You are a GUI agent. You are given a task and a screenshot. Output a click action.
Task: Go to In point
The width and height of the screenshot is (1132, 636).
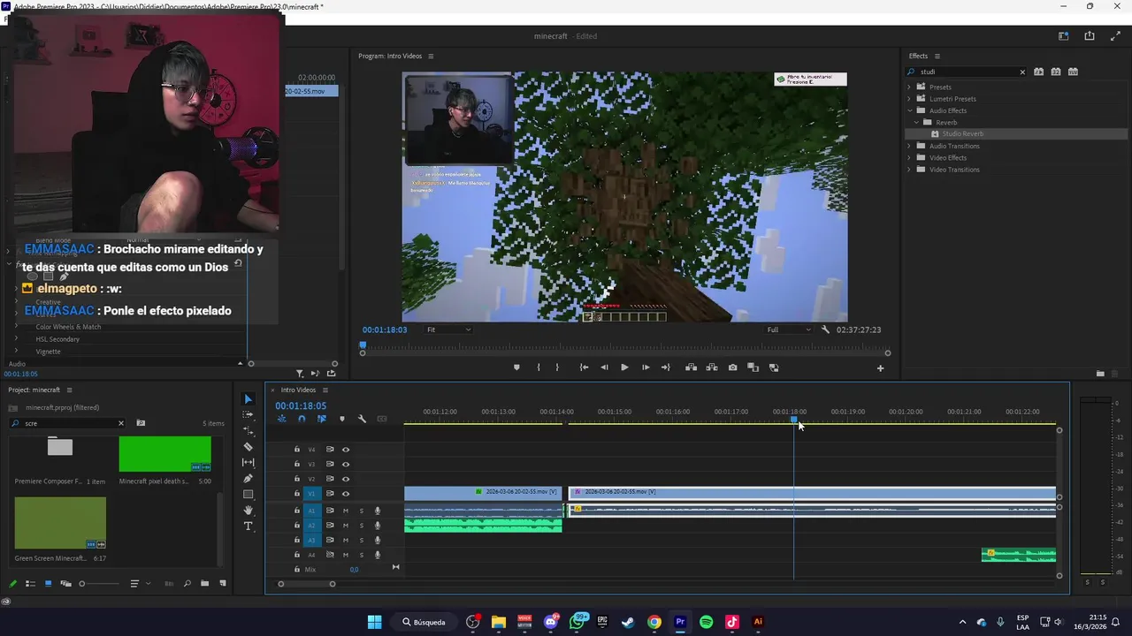(584, 367)
